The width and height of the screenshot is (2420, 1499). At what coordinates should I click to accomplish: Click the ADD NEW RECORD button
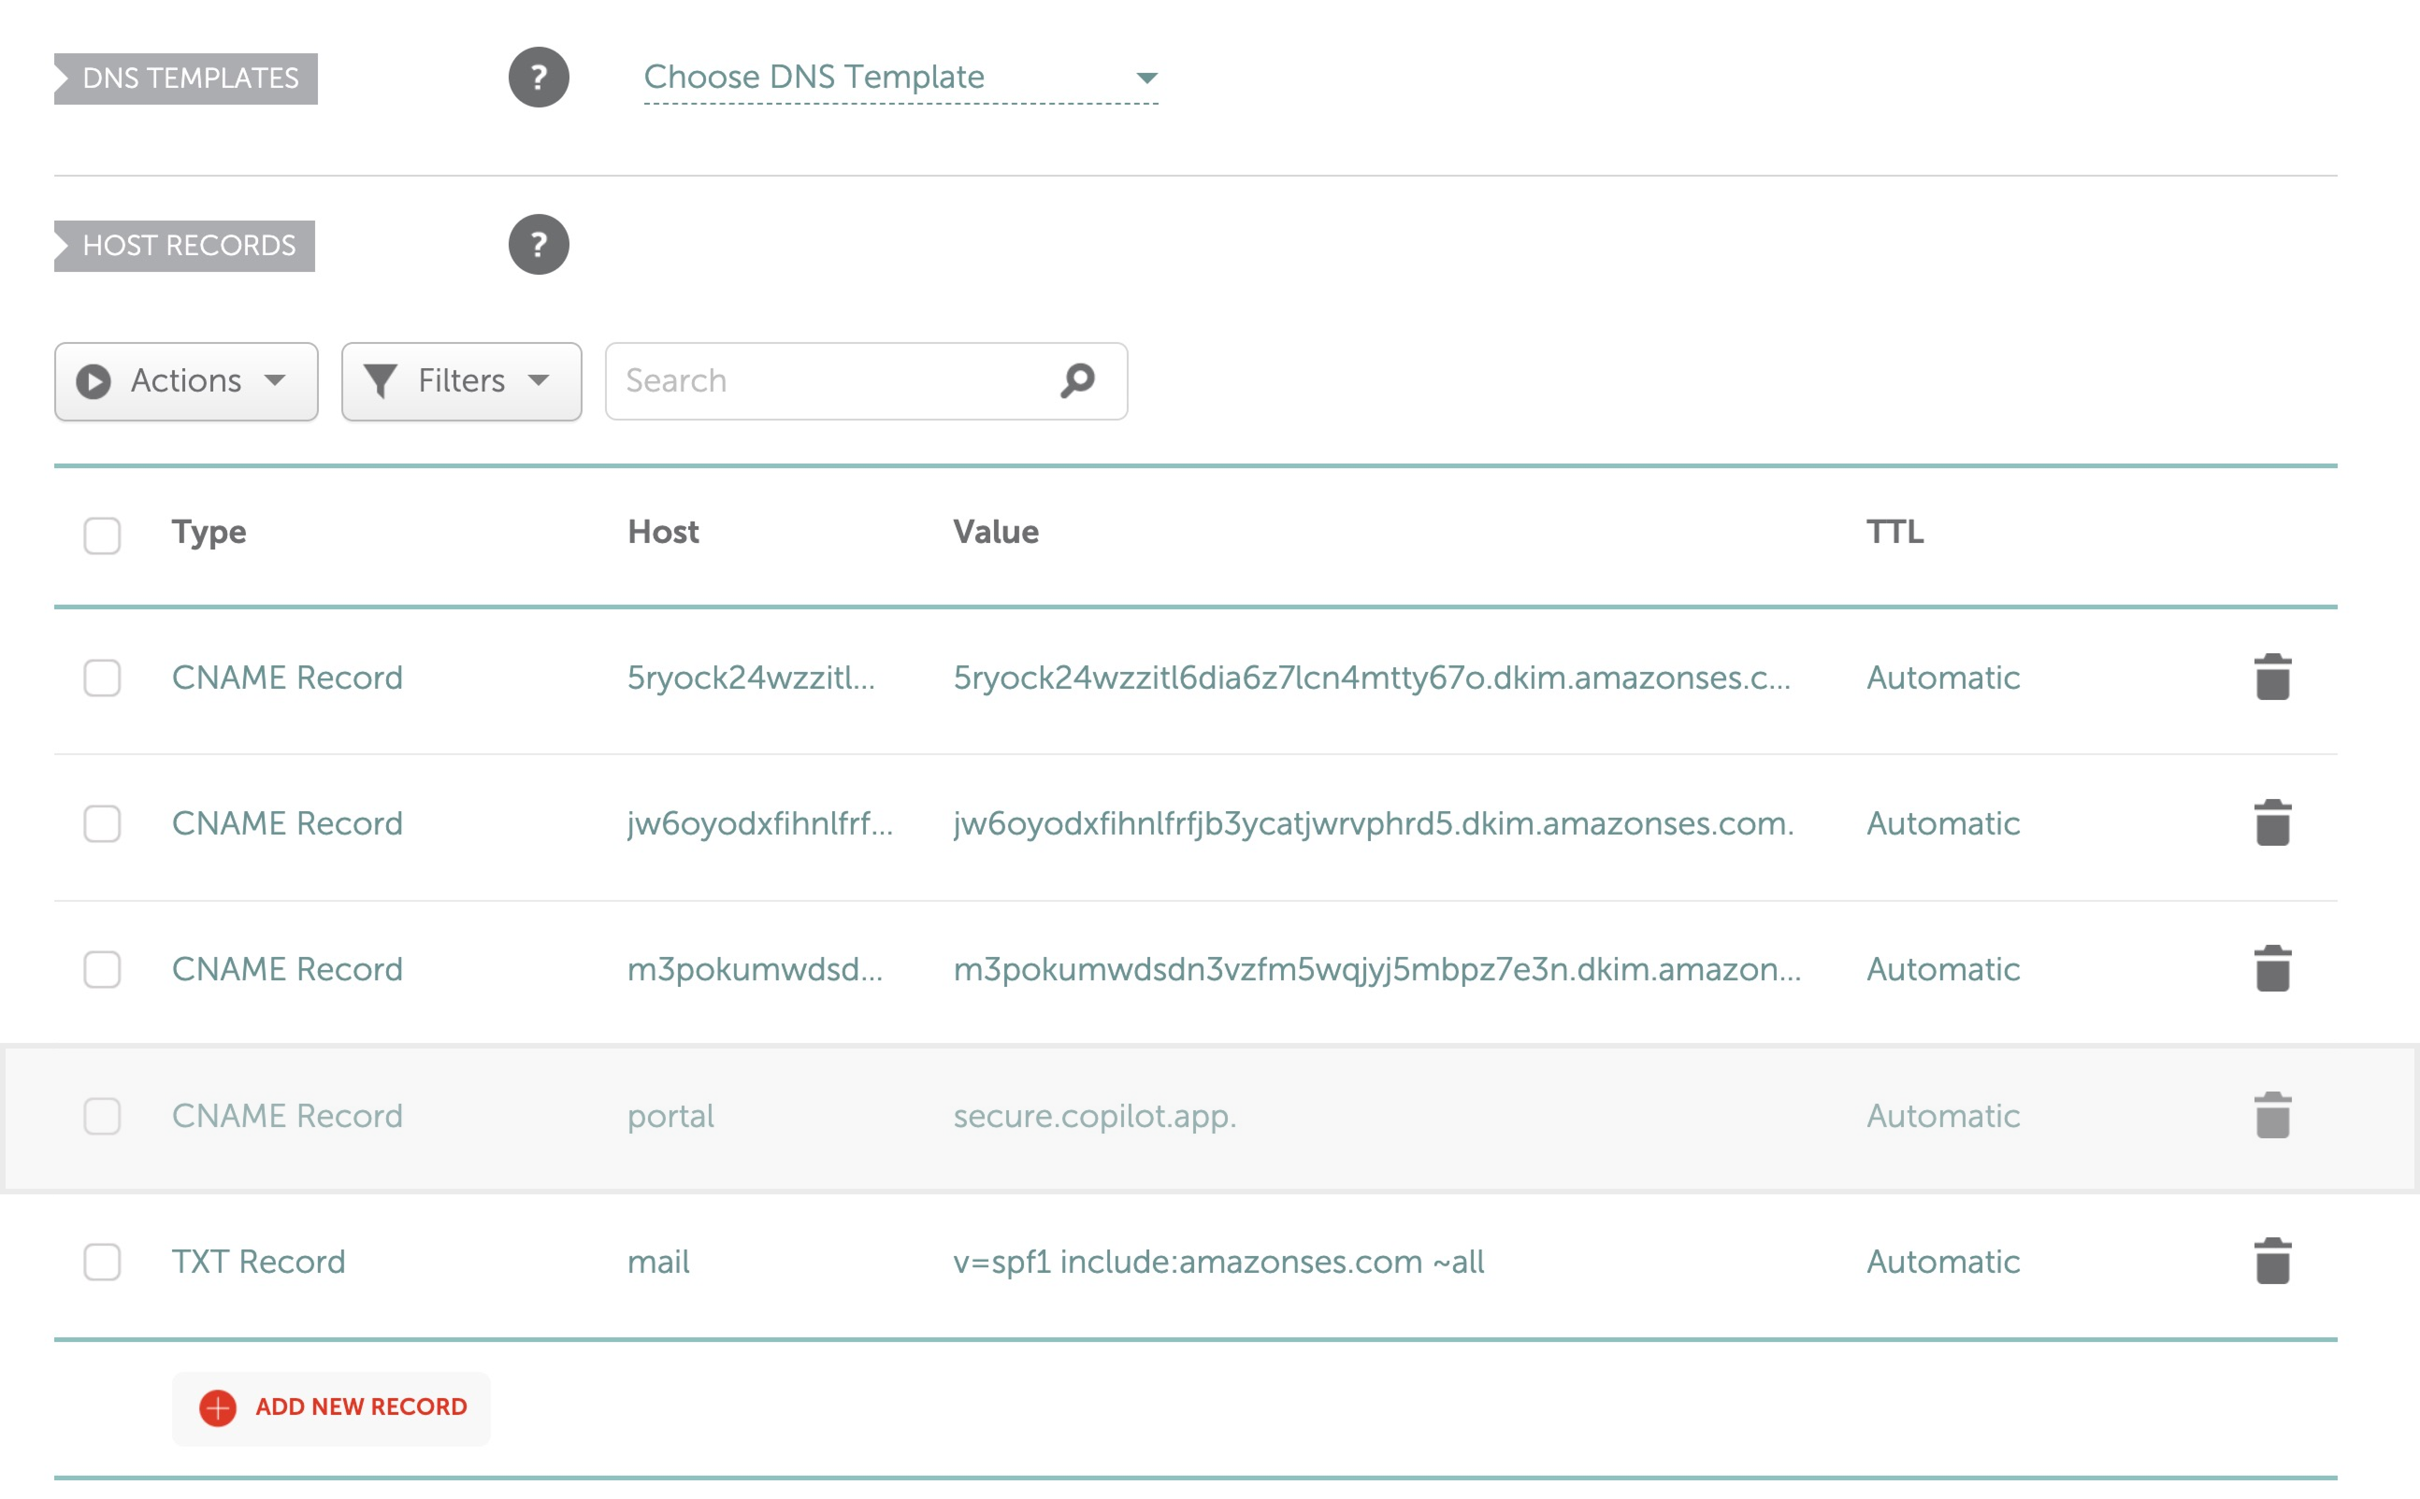coord(331,1408)
